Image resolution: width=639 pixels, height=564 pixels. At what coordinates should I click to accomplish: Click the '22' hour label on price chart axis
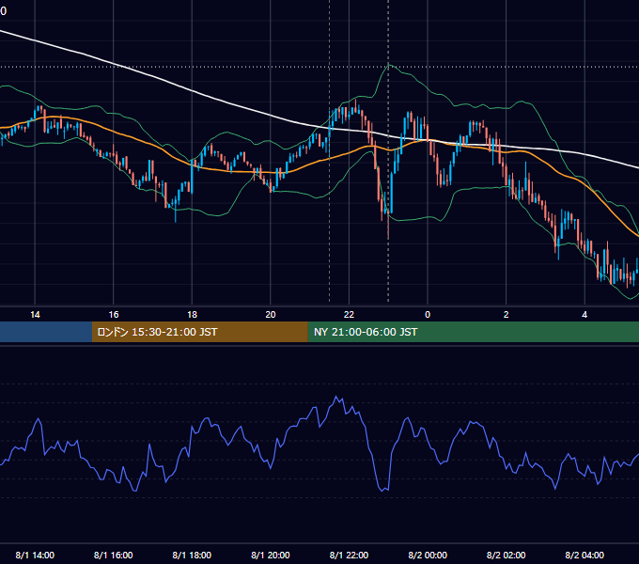[x=349, y=315]
